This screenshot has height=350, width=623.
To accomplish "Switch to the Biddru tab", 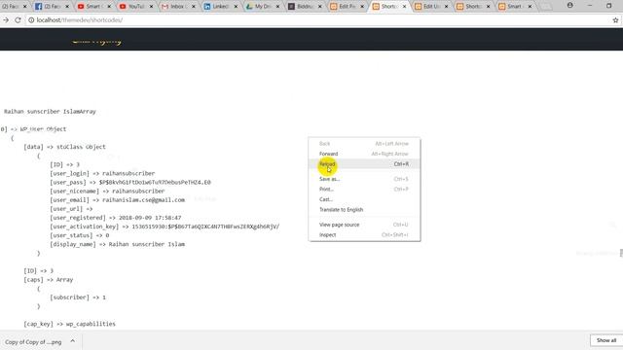I will tap(305, 7).
